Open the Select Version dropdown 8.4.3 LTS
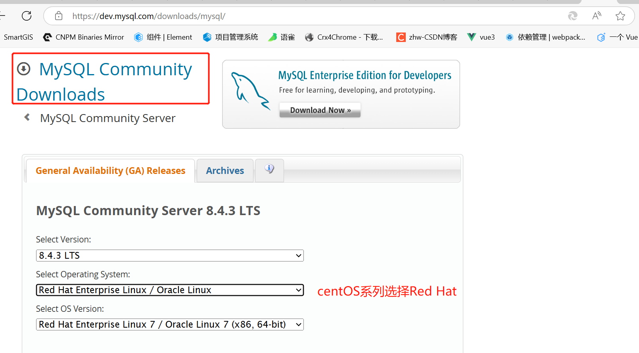Screen dimensions: 639x353 click(x=170, y=256)
